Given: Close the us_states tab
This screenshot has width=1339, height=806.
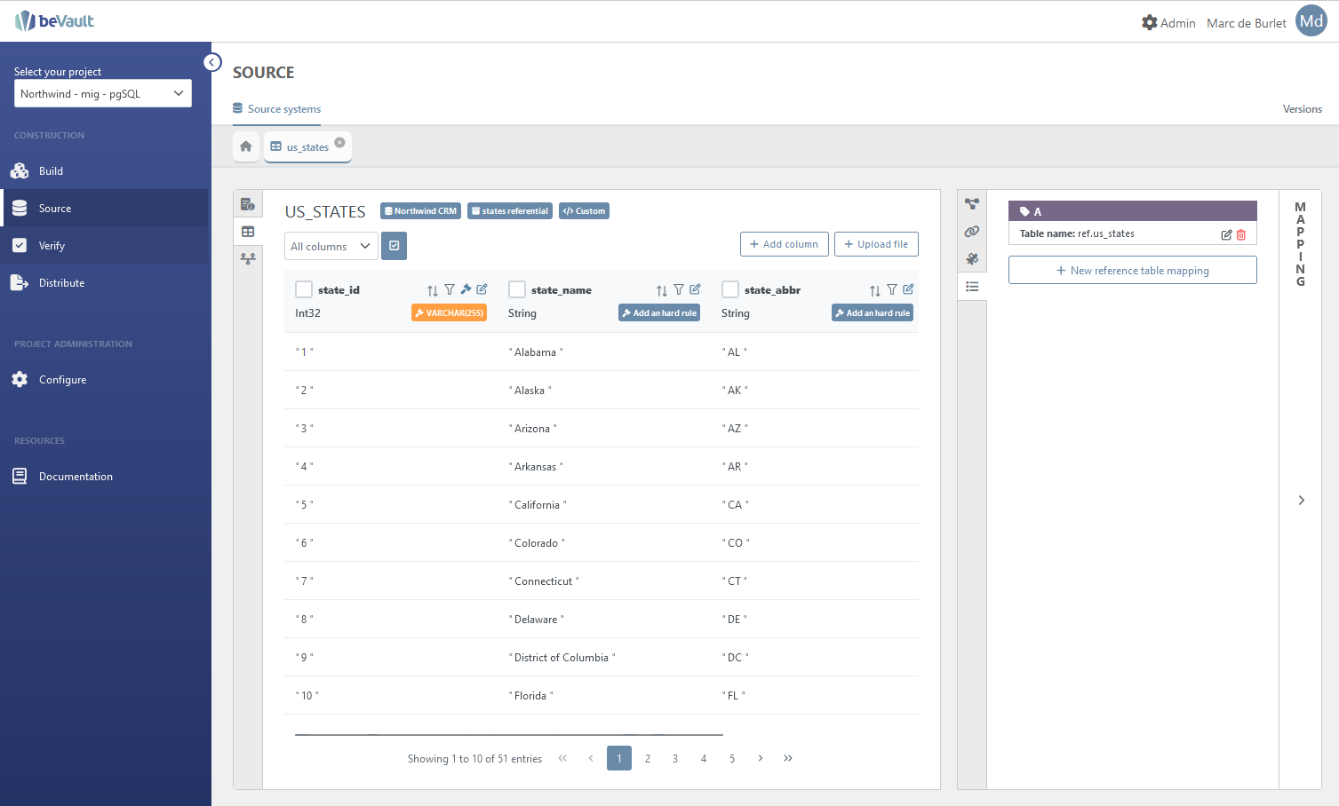Looking at the screenshot, I should click(x=339, y=142).
